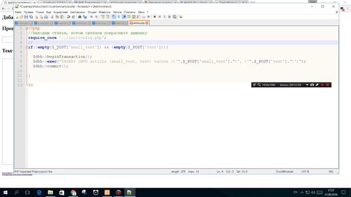This screenshot has height=197, width=351.
Task: Open the Windows Start menu
Action: (x=5, y=192)
